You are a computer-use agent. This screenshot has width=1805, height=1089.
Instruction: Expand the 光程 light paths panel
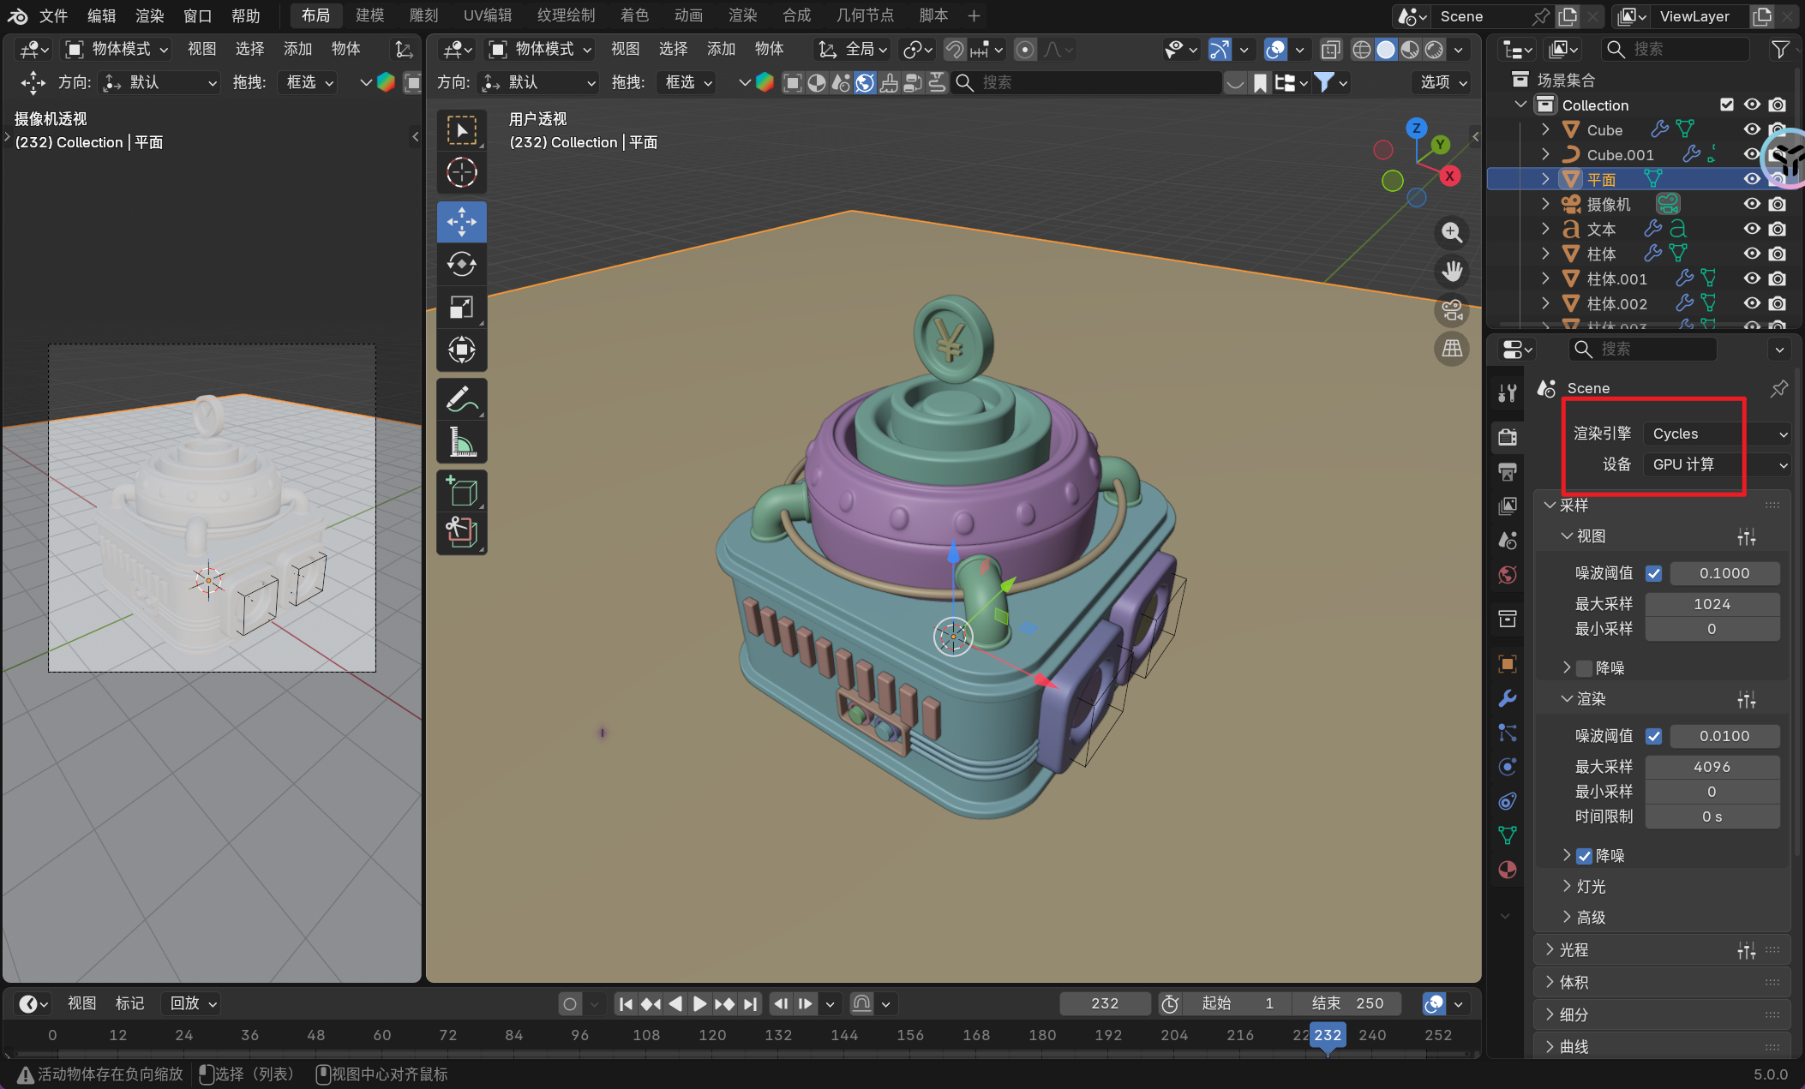1574,949
